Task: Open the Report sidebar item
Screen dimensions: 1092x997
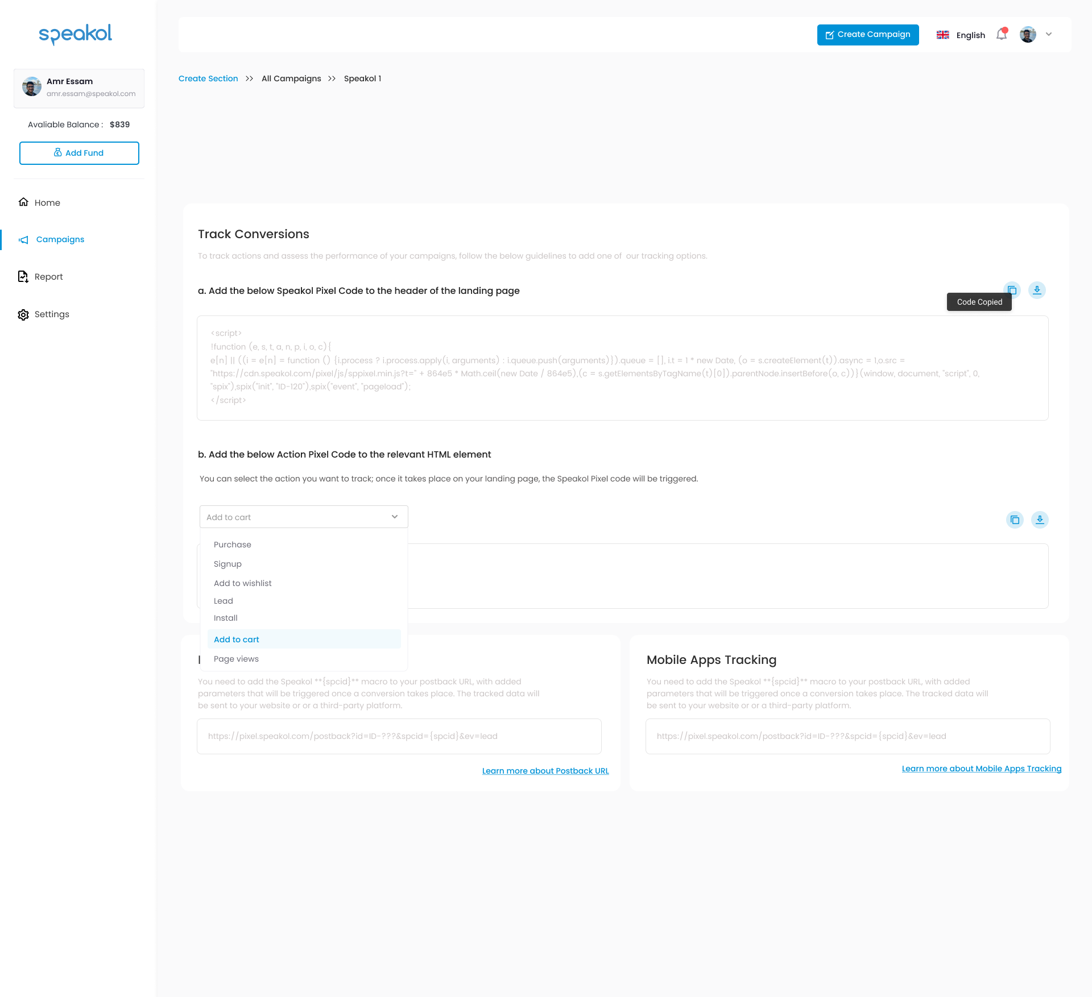Action: coord(48,277)
